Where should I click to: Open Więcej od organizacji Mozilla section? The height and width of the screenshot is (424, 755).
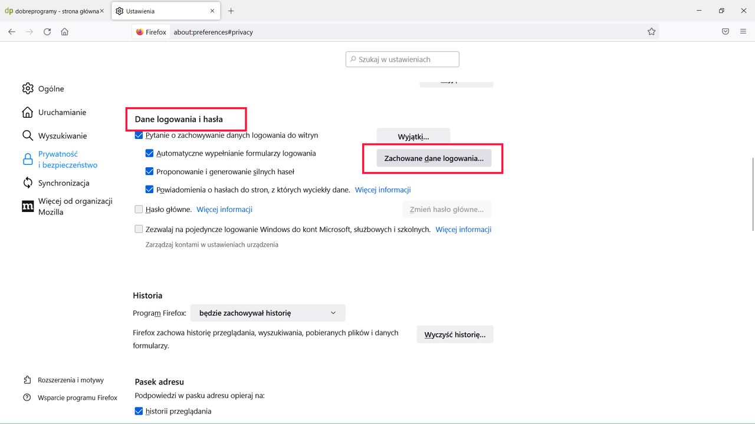74,206
